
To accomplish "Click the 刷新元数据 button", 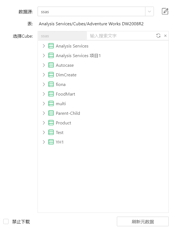I will pos(143,222).
